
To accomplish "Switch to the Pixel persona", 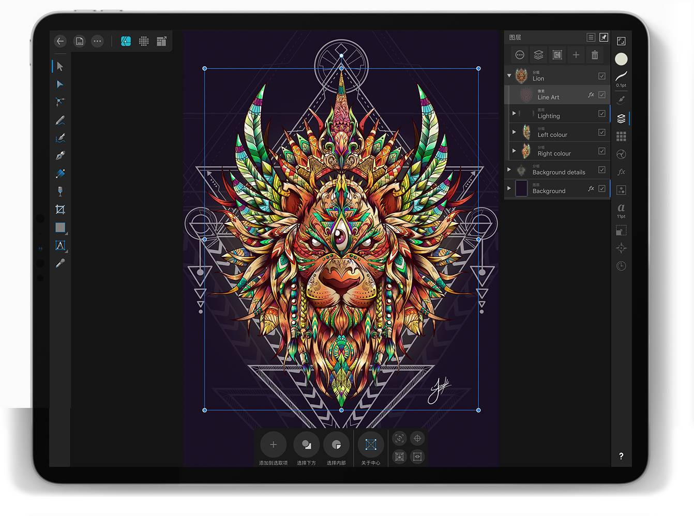I will [144, 41].
